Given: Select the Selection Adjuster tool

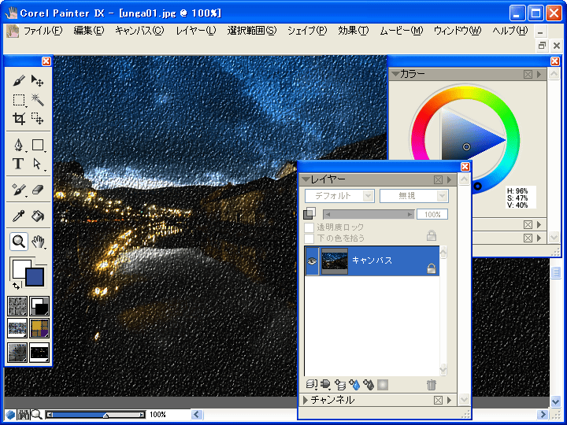Looking at the screenshot, I should click(38, 119).
